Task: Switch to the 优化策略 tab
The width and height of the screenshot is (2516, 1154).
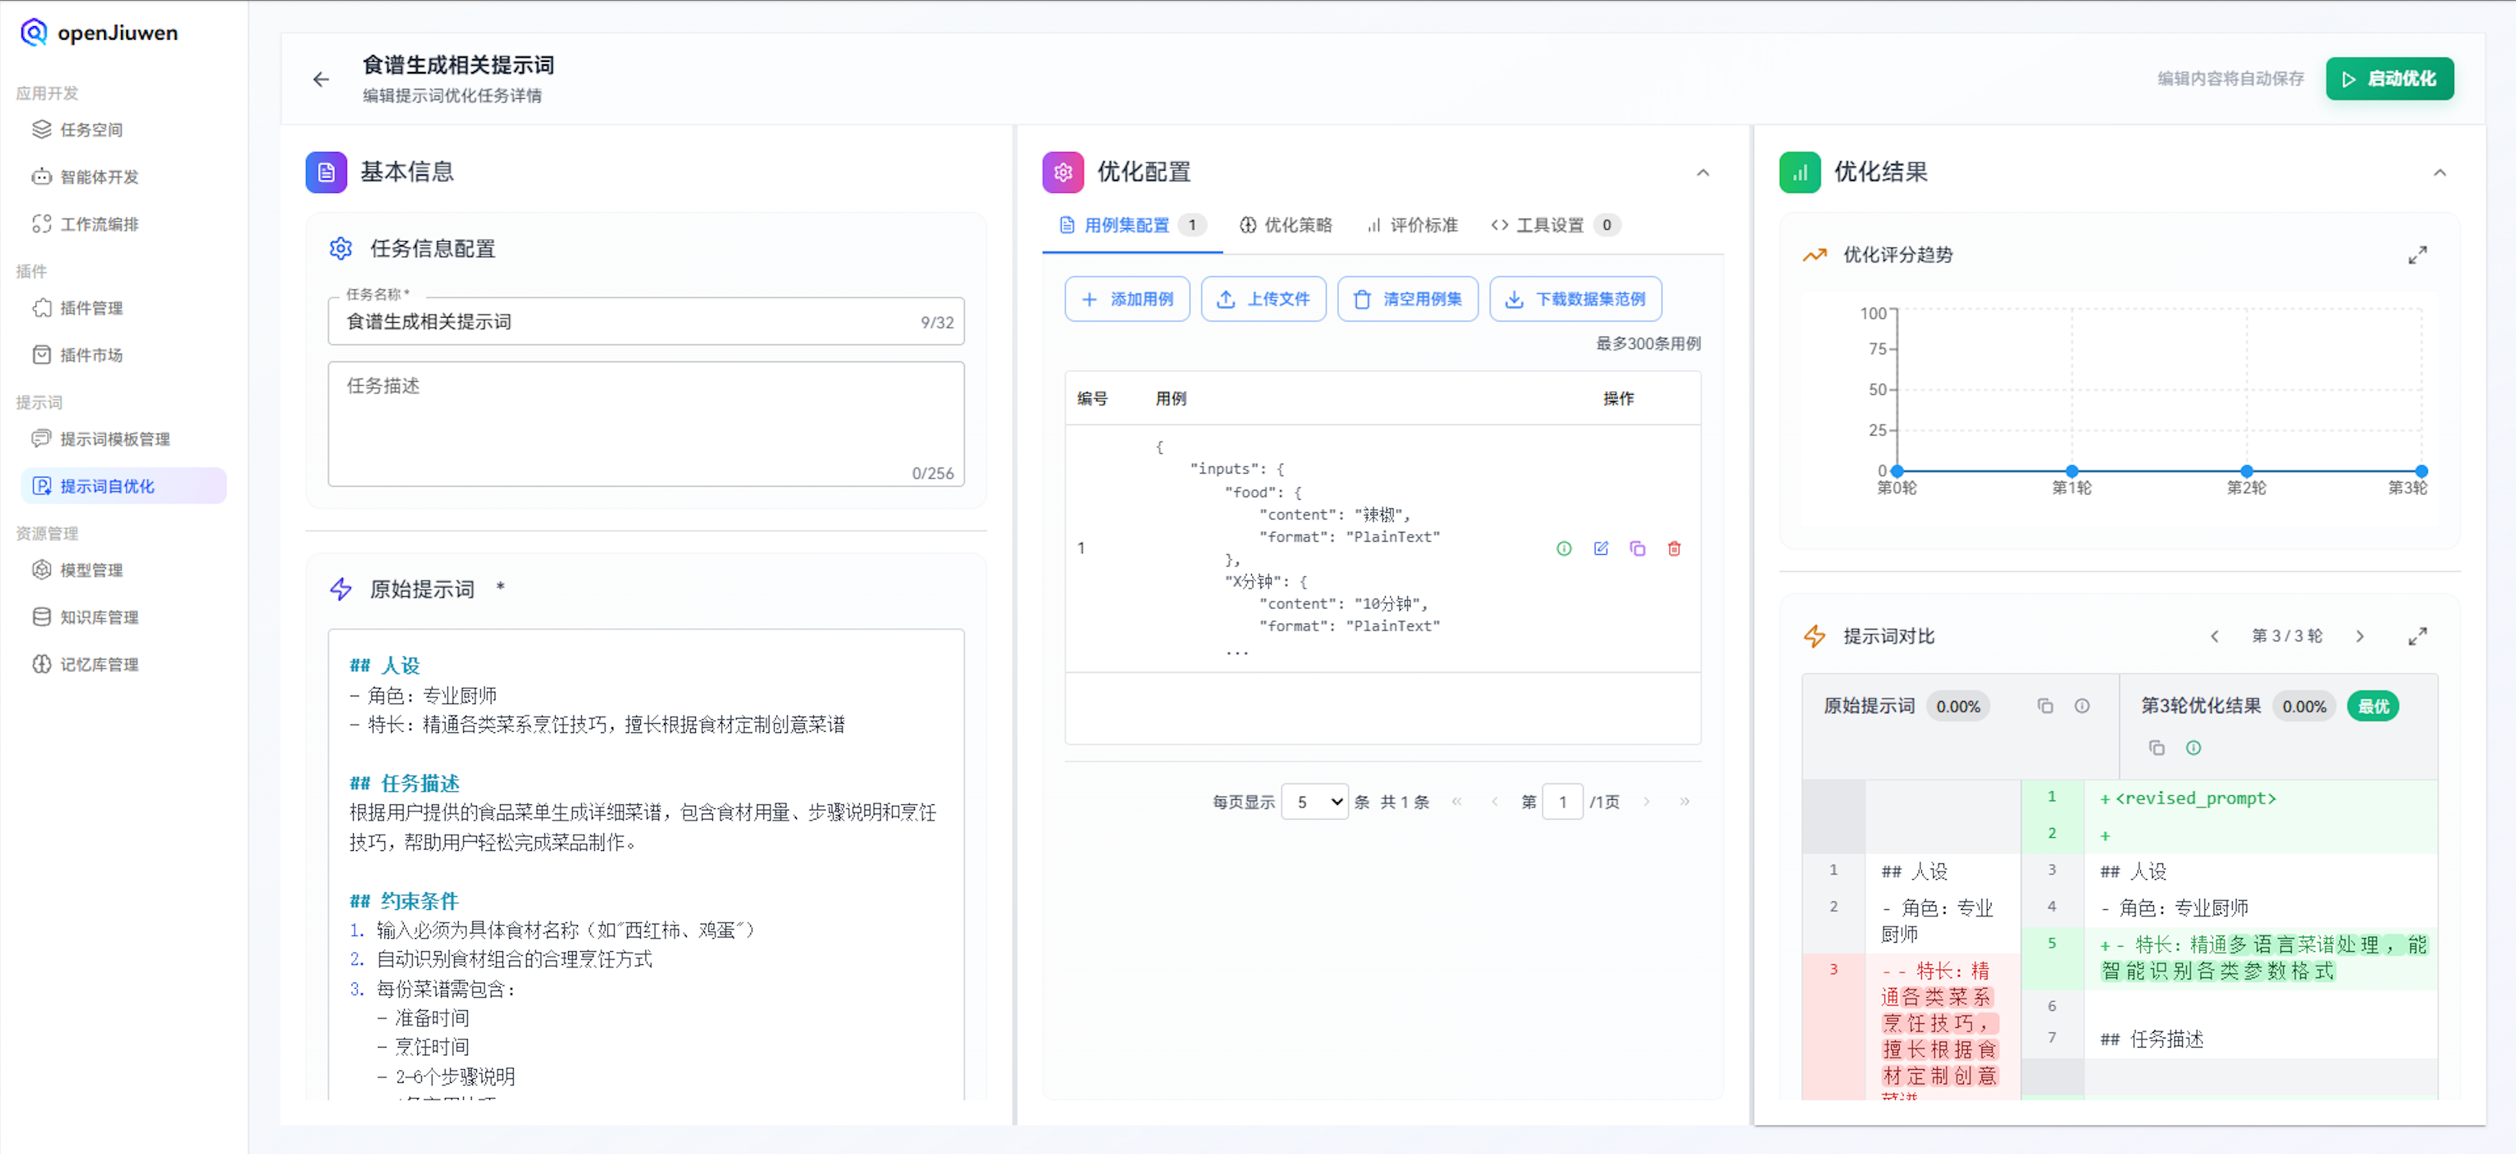Action: 1286,226
